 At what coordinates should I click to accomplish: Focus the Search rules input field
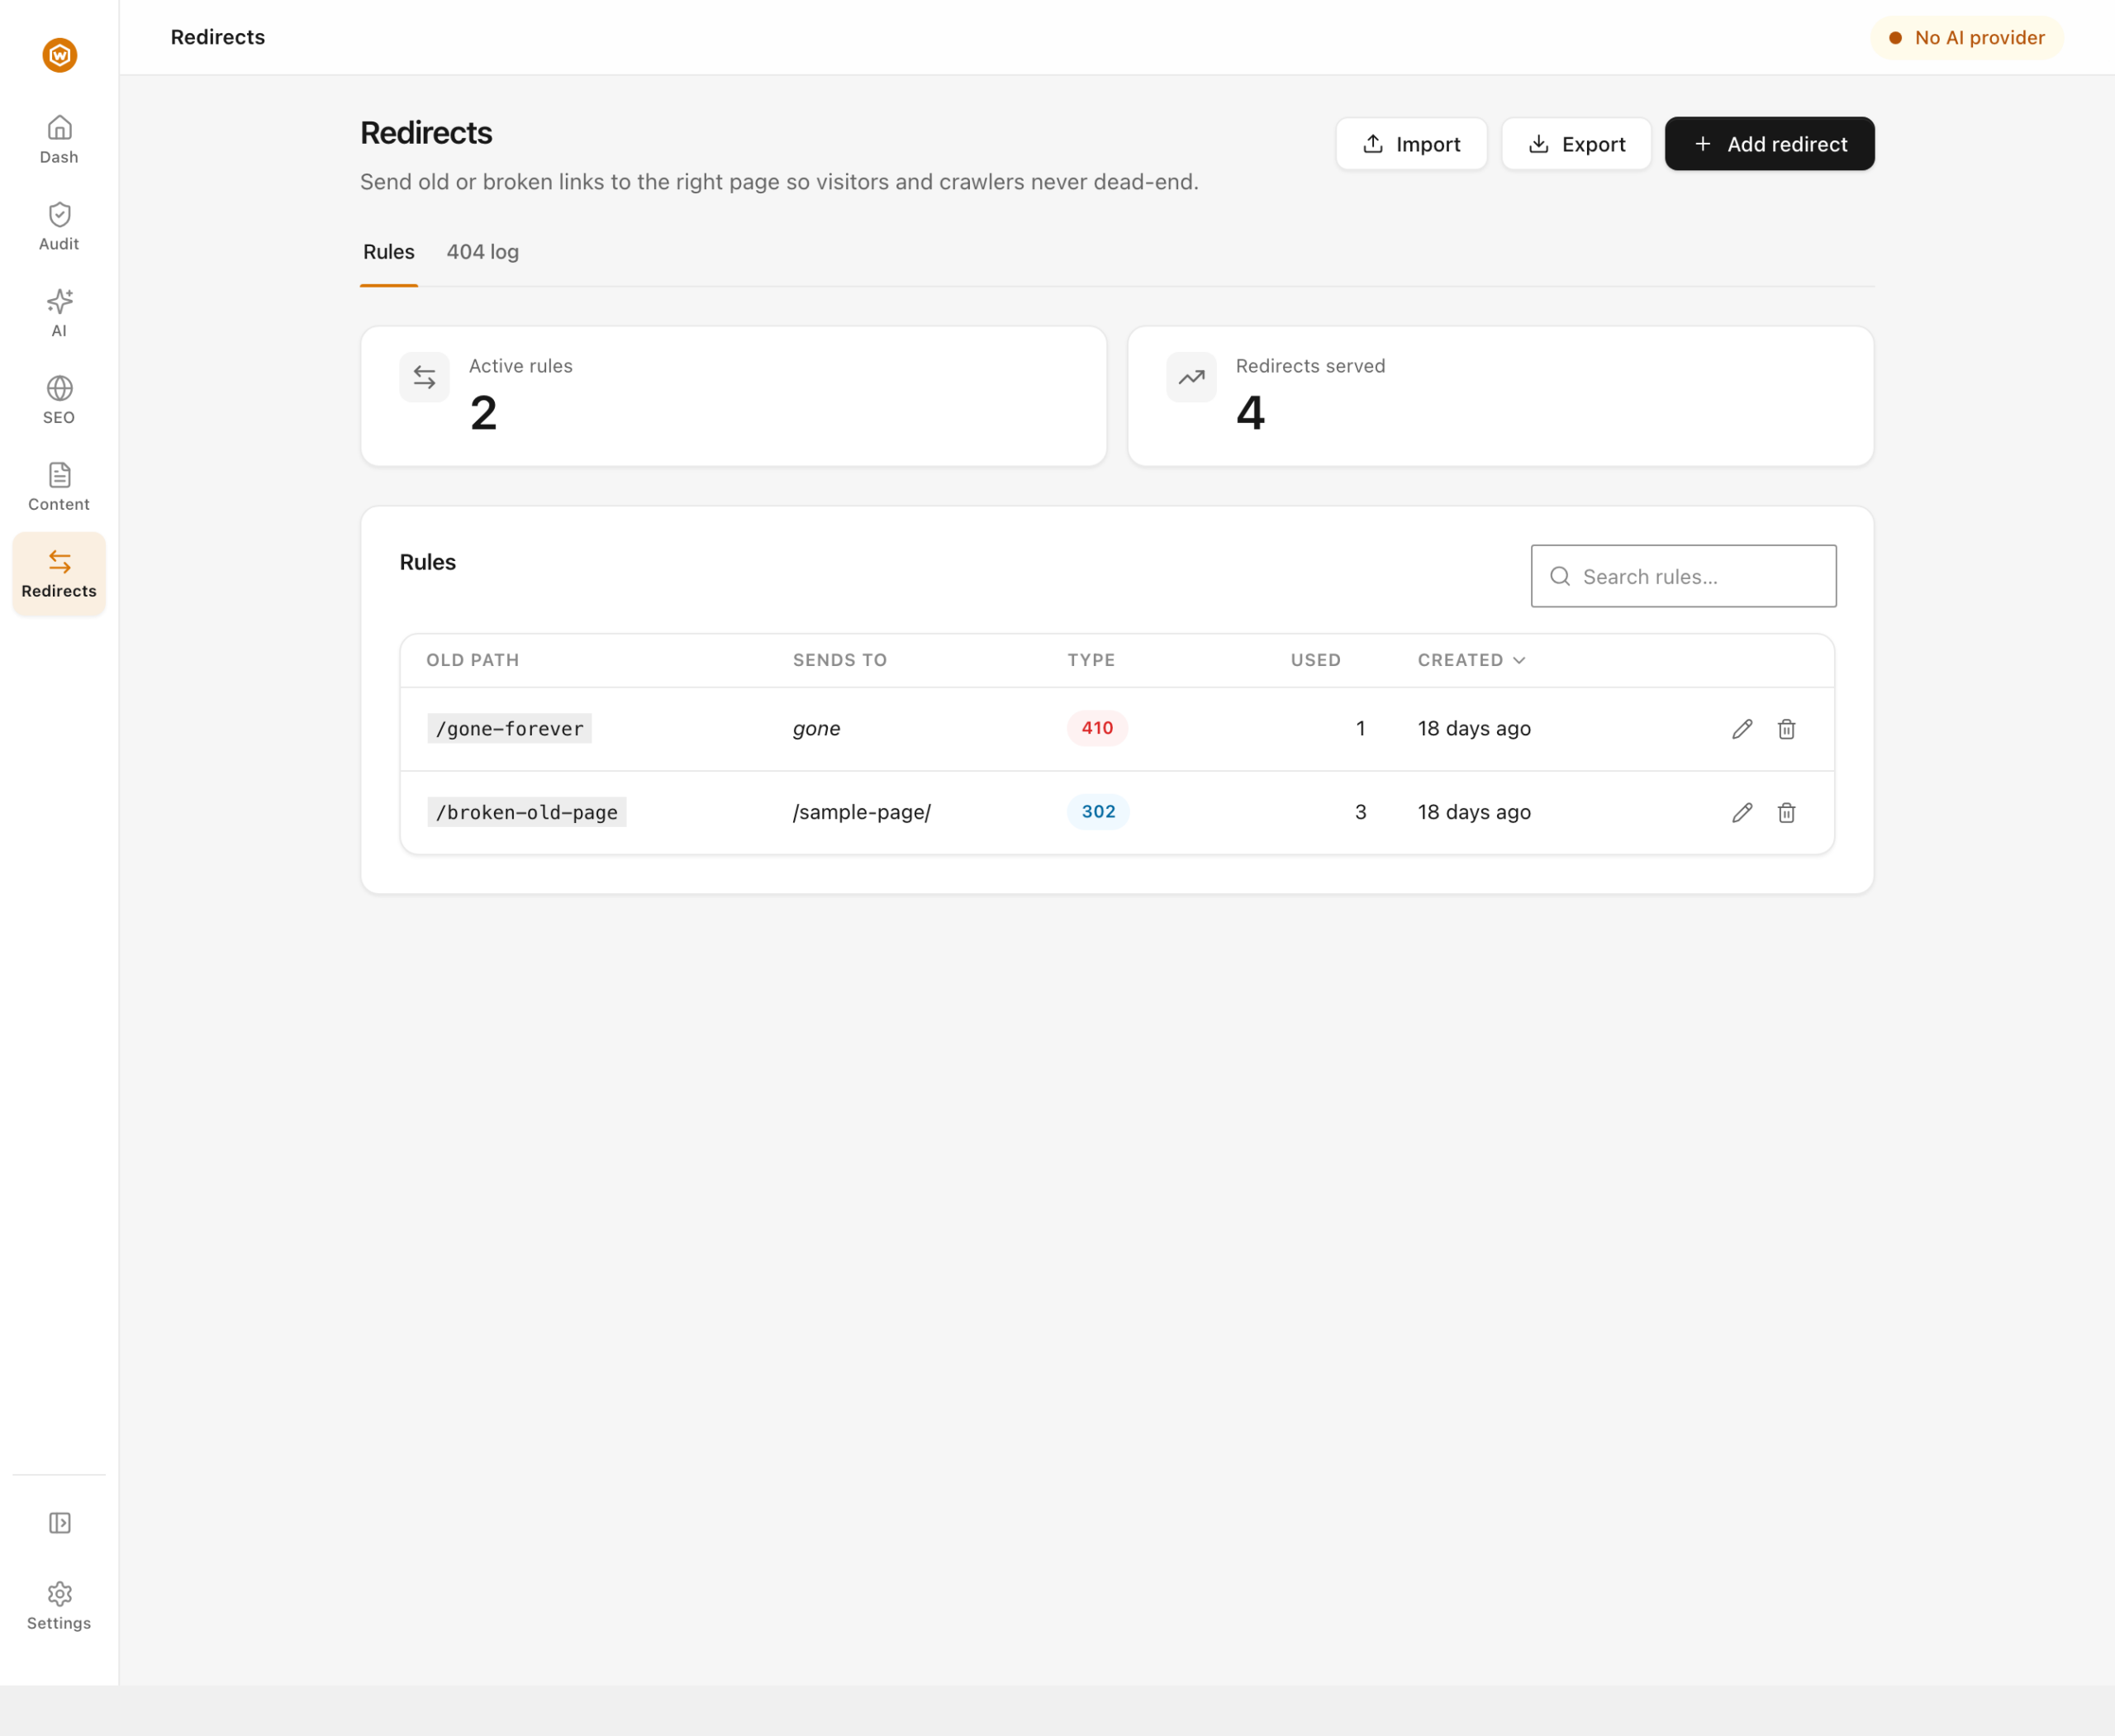coord(1683,576)
